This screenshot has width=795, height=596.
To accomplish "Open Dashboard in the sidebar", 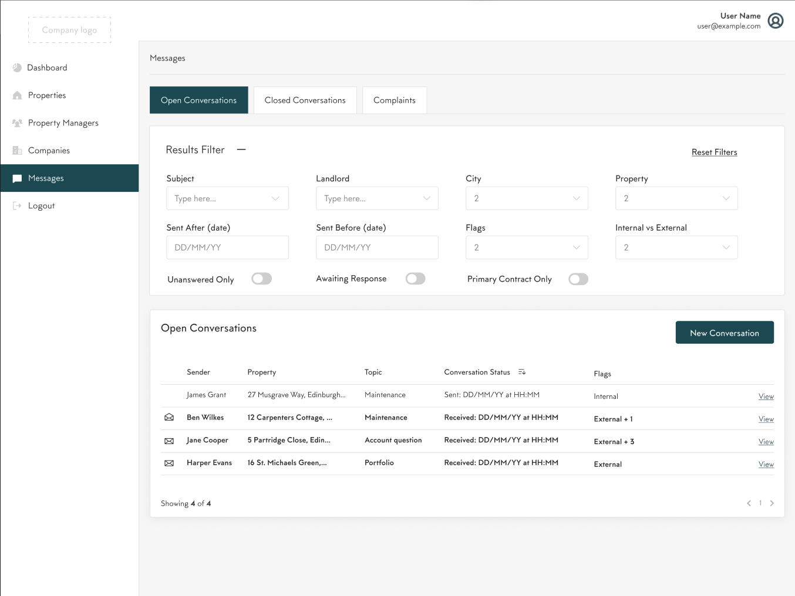I will (x=69, y=68).
